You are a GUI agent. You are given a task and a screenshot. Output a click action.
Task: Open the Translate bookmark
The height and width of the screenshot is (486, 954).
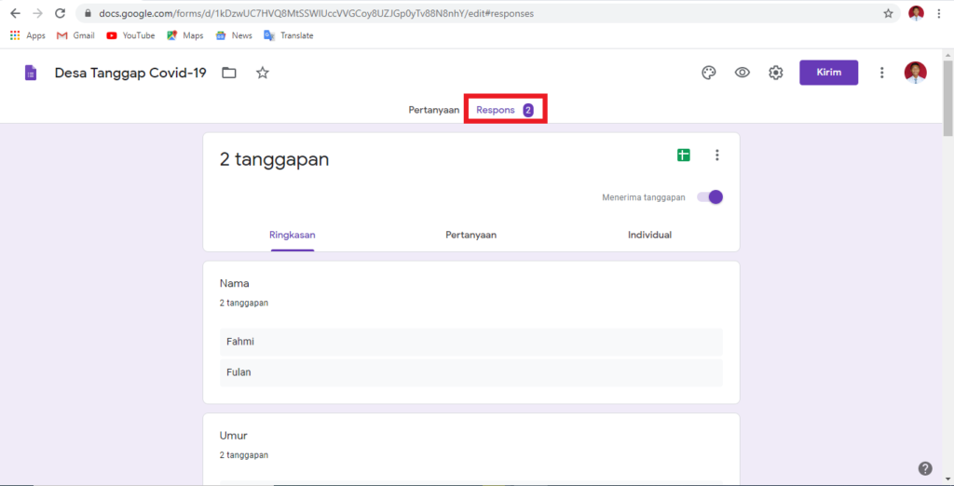(x=289, y=35)
